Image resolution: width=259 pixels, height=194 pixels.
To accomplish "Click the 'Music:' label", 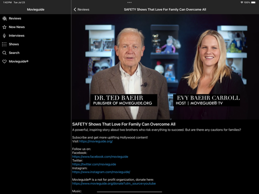I will (77, 191).
